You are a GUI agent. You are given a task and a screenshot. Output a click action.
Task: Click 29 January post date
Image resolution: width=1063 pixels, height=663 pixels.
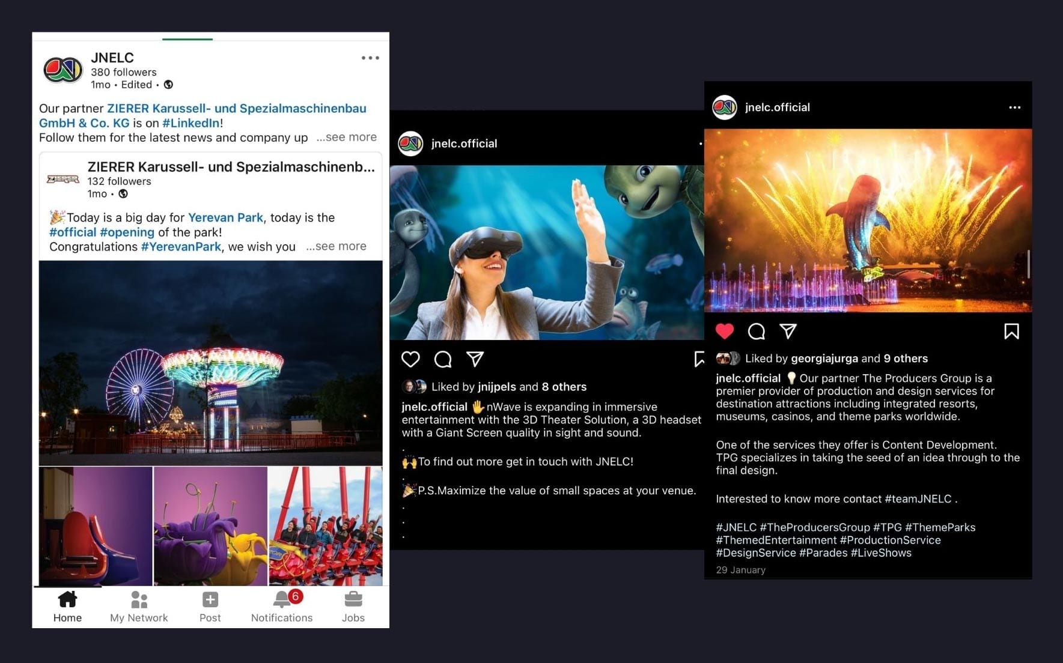tap(740, 570)
